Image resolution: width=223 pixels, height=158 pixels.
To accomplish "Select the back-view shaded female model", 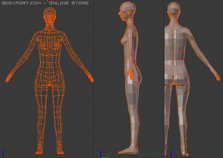I will pos(192,79).
